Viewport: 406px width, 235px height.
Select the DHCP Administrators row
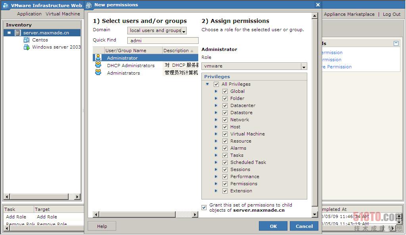146,65
